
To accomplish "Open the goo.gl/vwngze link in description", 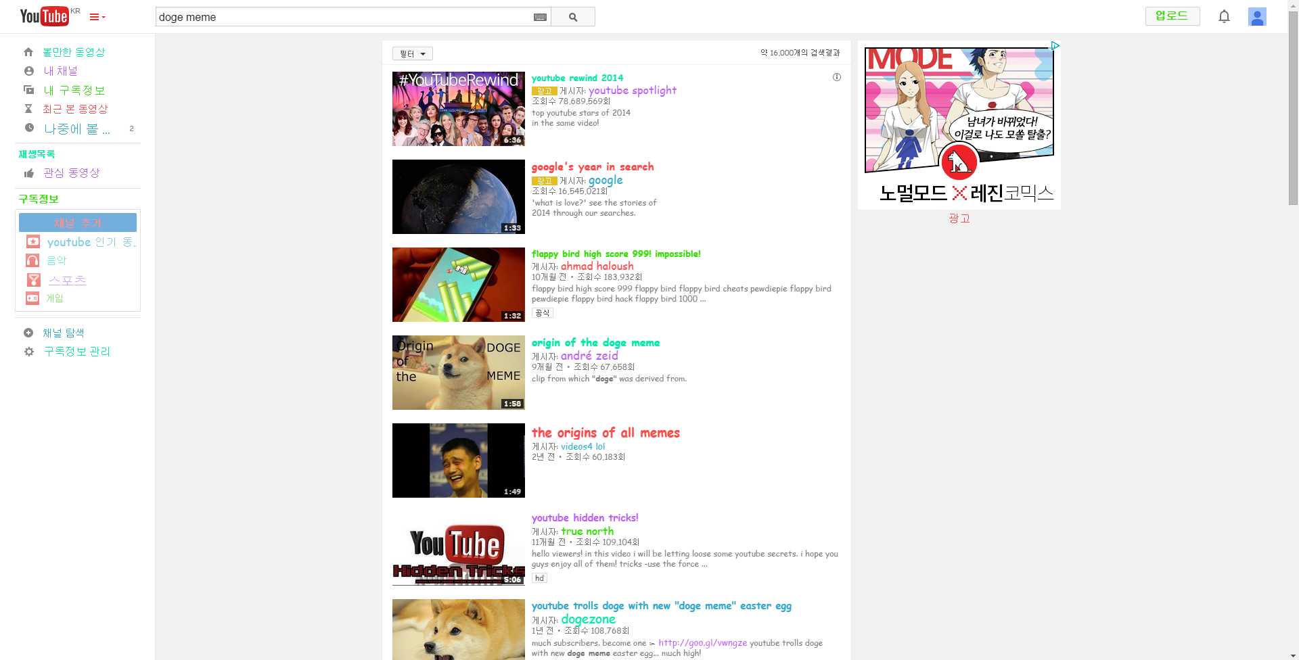I will (702, 643).
